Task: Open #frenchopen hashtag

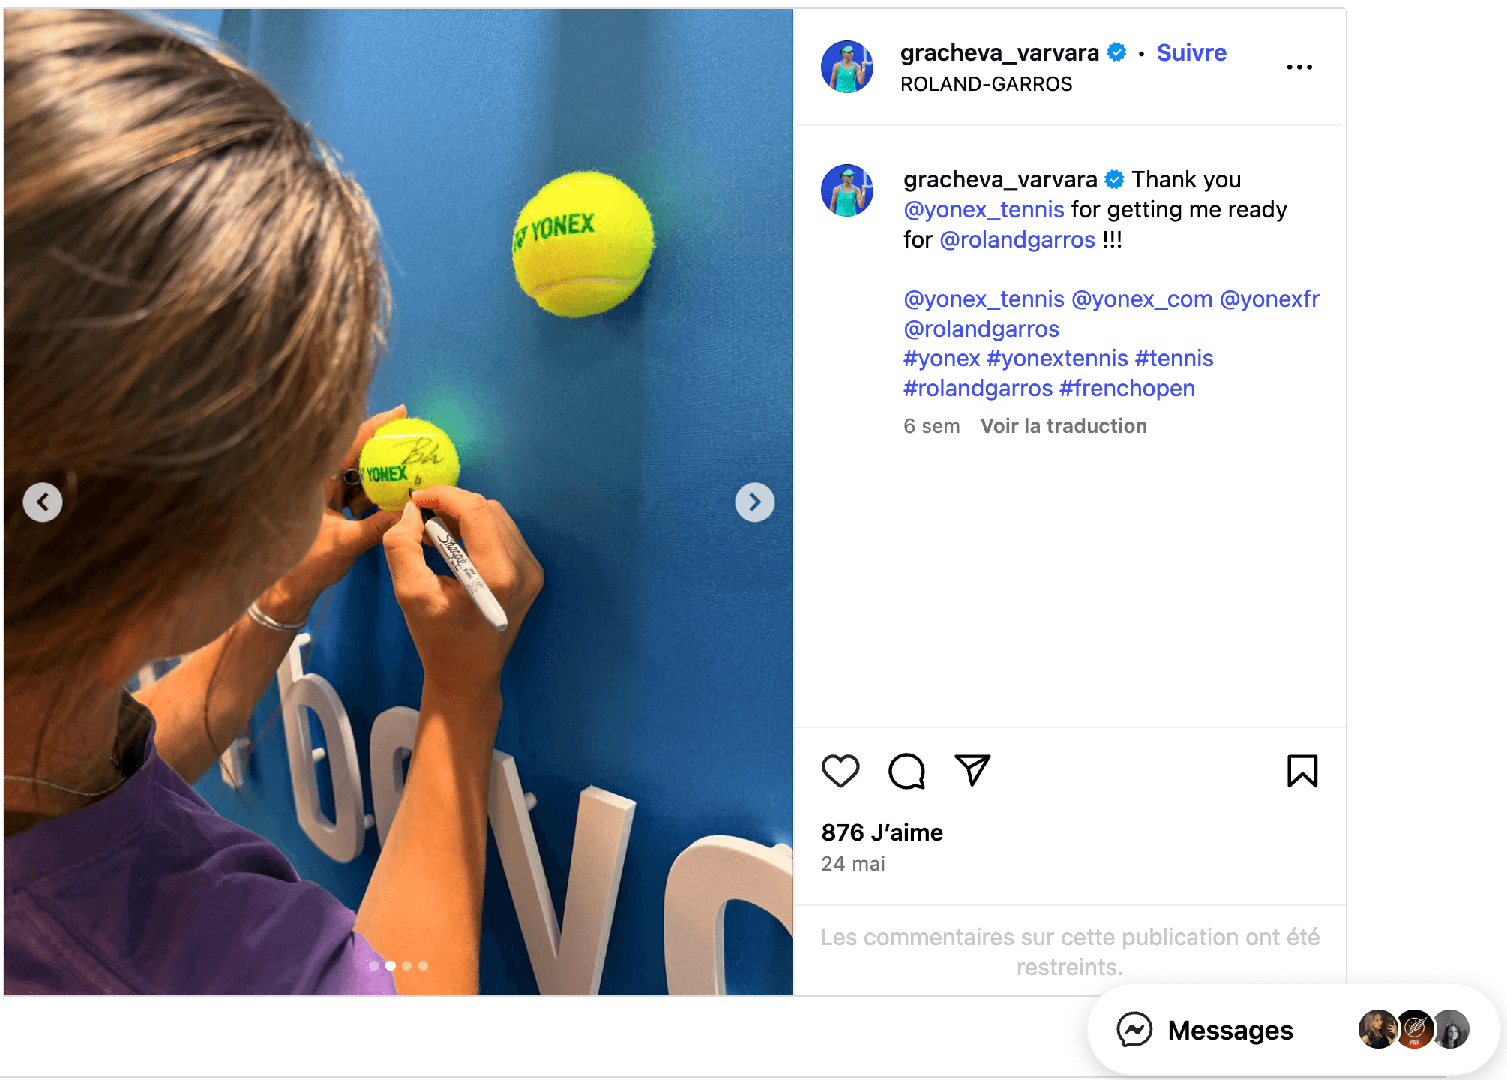Action: (x=1127, y=388)
